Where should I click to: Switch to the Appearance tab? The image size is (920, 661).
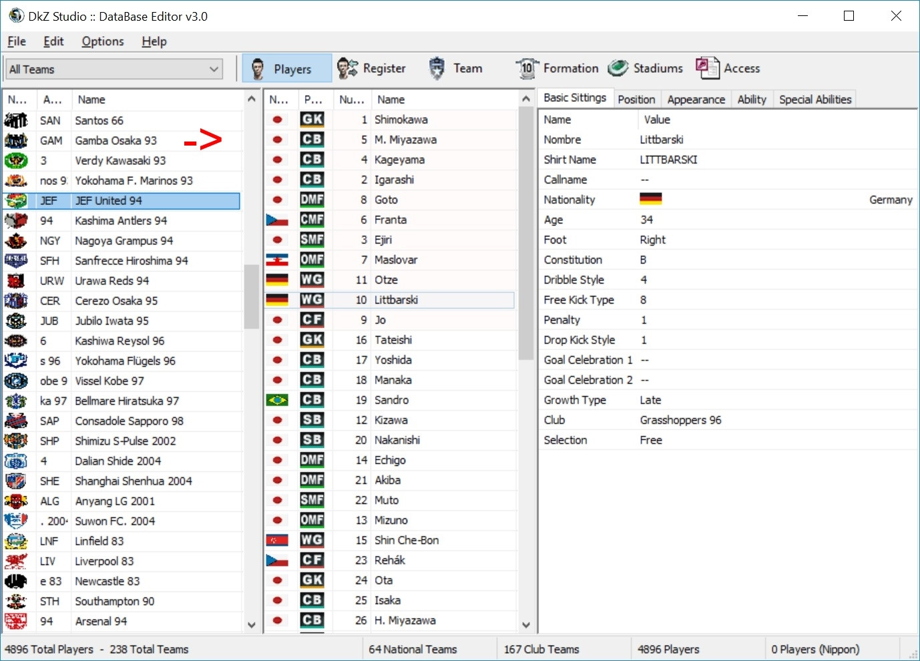(696, 99)
